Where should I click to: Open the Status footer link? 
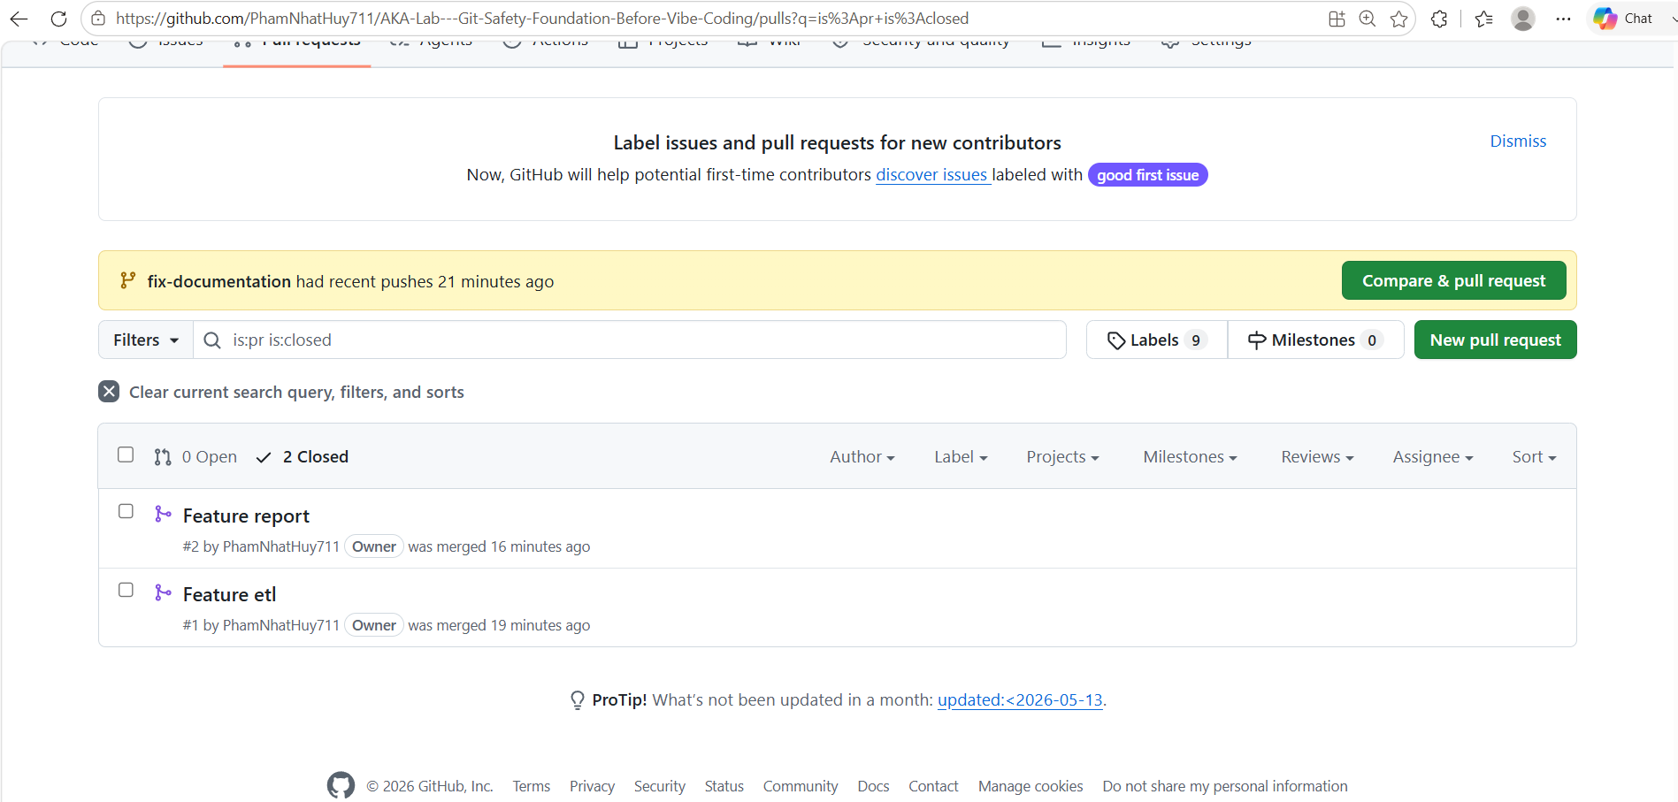click(724, 786)
